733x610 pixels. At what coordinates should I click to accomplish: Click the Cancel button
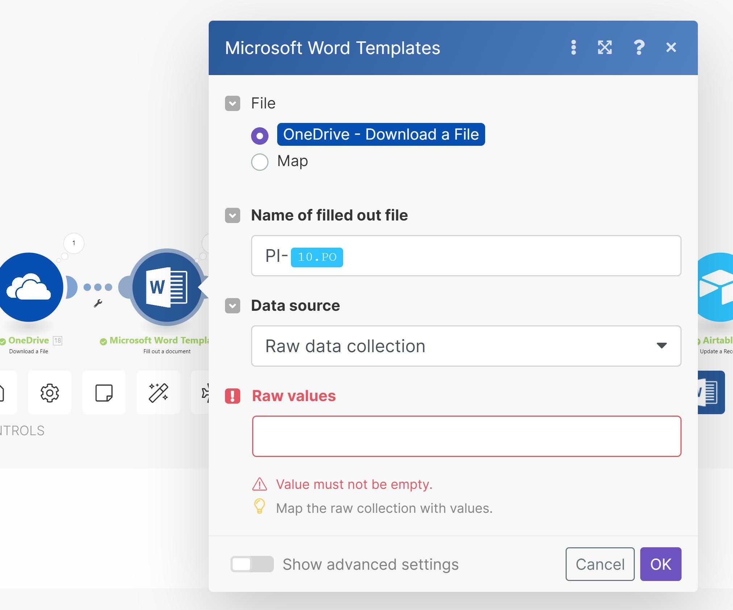coord(600,564)
